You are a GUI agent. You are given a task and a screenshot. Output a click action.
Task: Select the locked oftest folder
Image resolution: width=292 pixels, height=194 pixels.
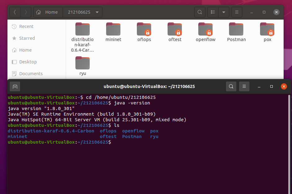pyautogui.click(x=175, y=32)
